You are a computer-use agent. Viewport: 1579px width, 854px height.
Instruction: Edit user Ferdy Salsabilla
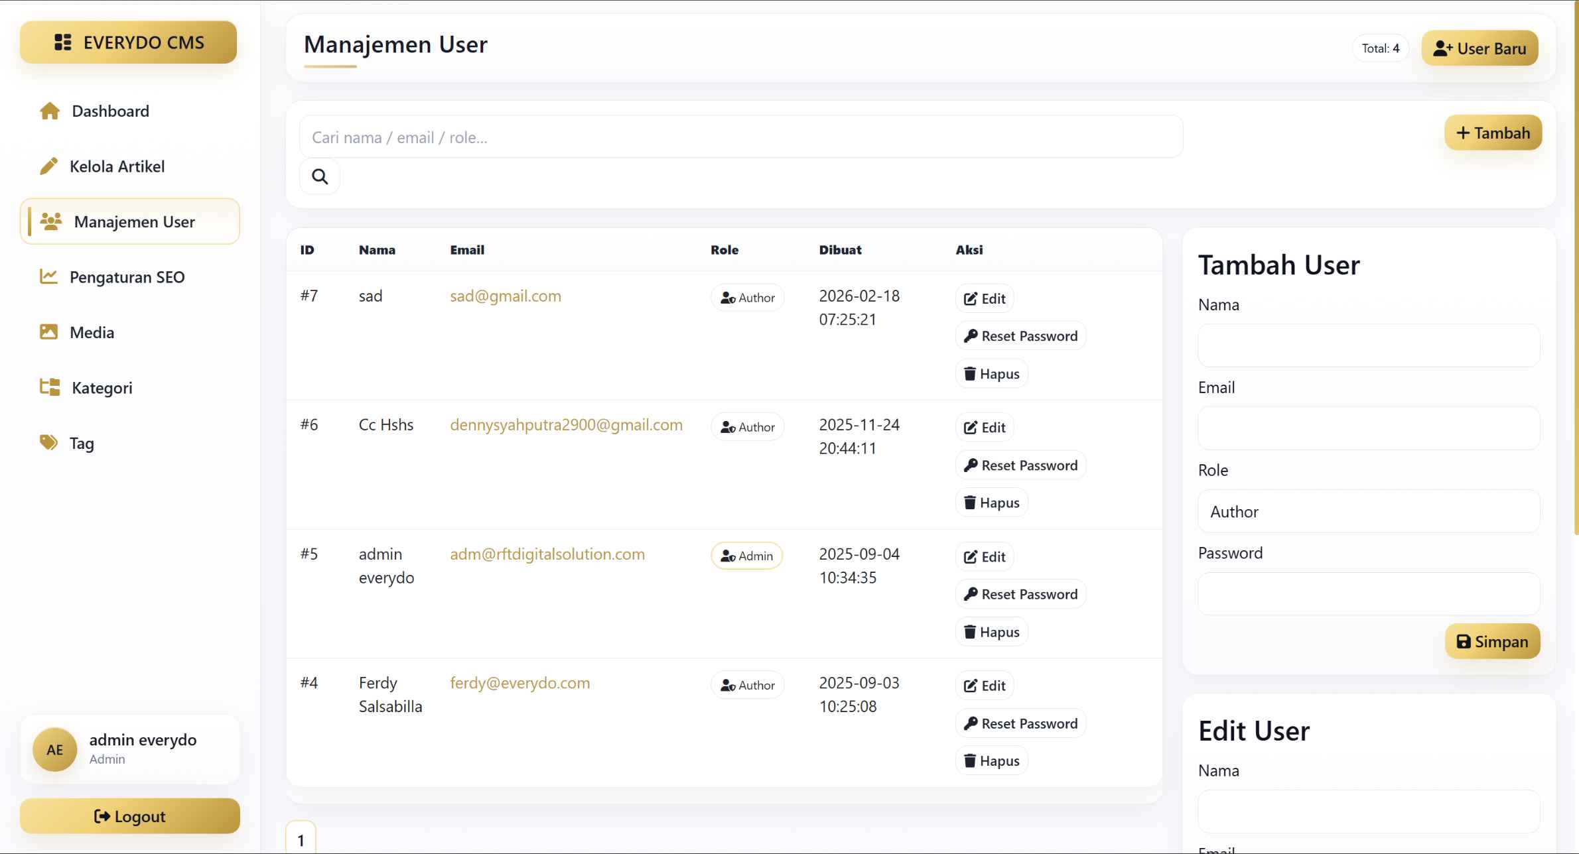(x=985, y=686)
